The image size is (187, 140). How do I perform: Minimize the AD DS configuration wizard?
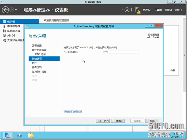[x=148, y=26]
